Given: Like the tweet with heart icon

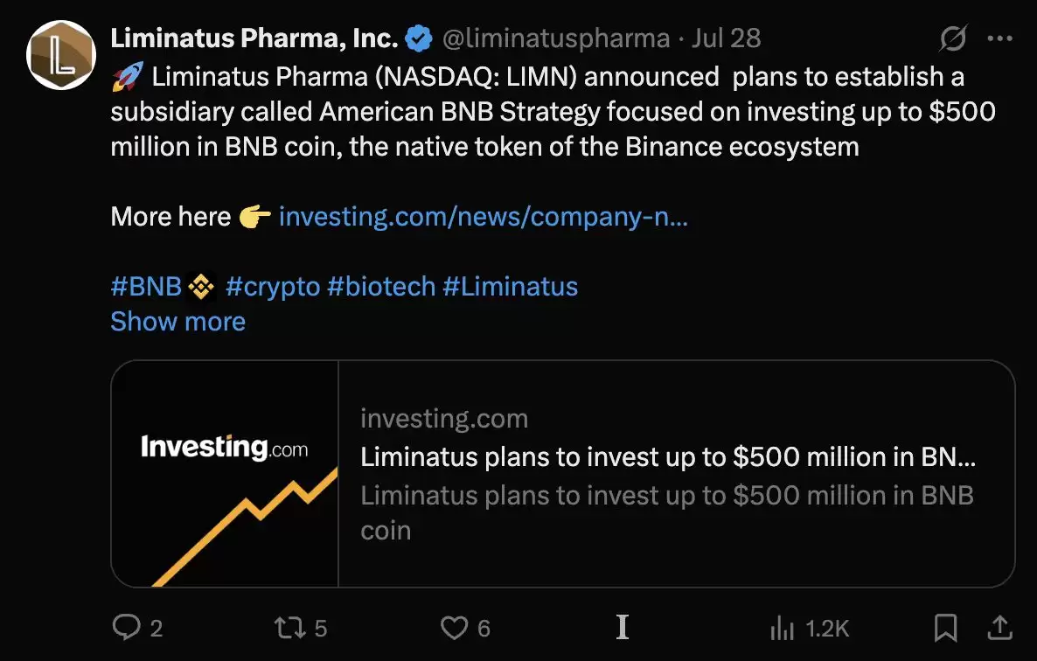Looking at the screenshot, I should coord(453,627).
